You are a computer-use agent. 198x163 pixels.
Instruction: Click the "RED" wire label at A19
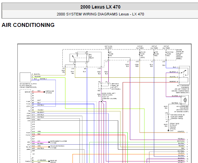tap(39, 134)
